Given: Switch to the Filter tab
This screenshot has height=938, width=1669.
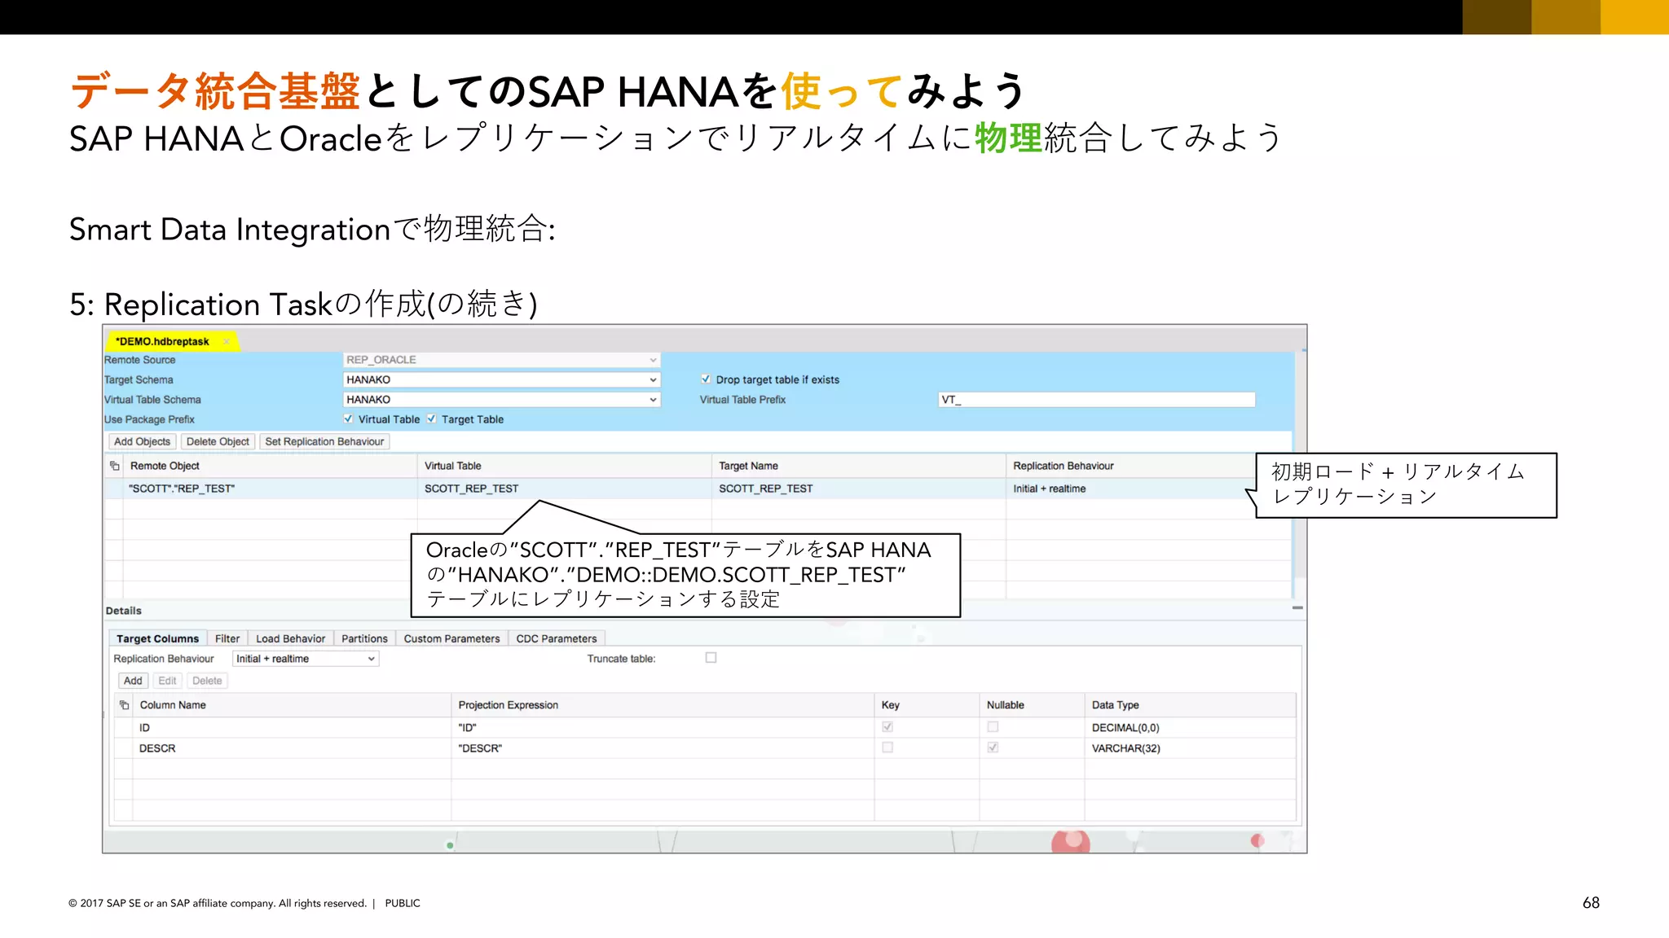Looking at the screenshot, I should pos(227,639).
